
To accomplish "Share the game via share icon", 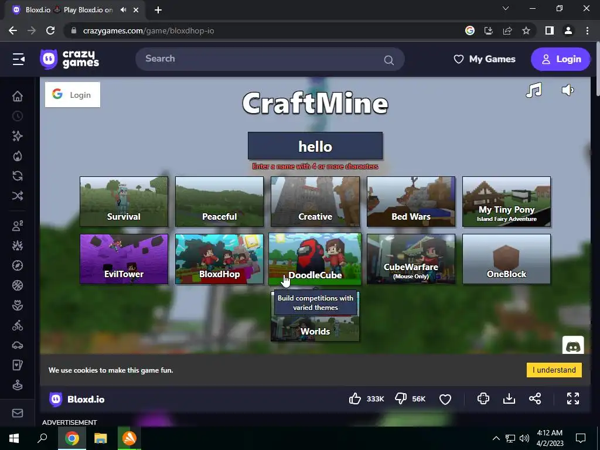I will tap(535, 398).
